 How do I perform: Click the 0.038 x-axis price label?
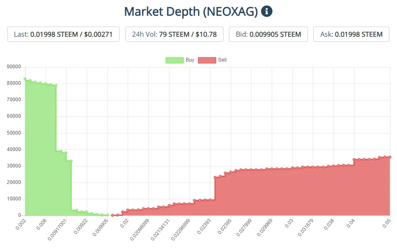click(x=329, y=224)
